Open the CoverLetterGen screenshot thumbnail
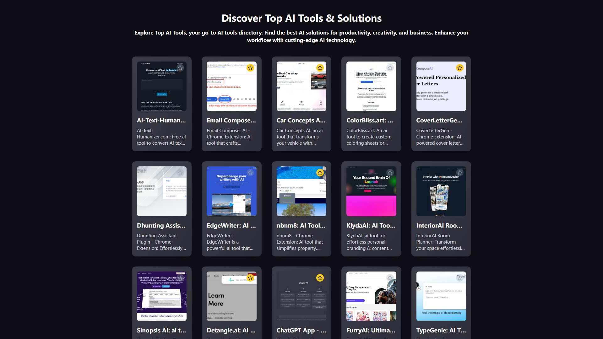The height and width of the screenshot is (339, 603). 441,91
